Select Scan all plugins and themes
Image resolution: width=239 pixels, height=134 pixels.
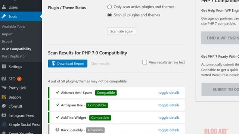tap(109, 15)
